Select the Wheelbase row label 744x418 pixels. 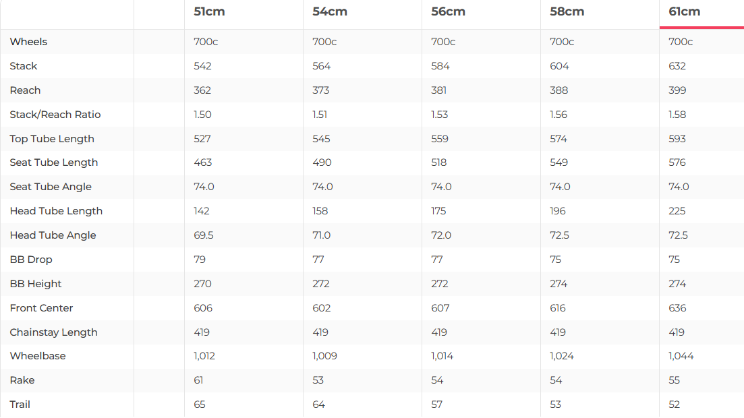pos(38,356)
